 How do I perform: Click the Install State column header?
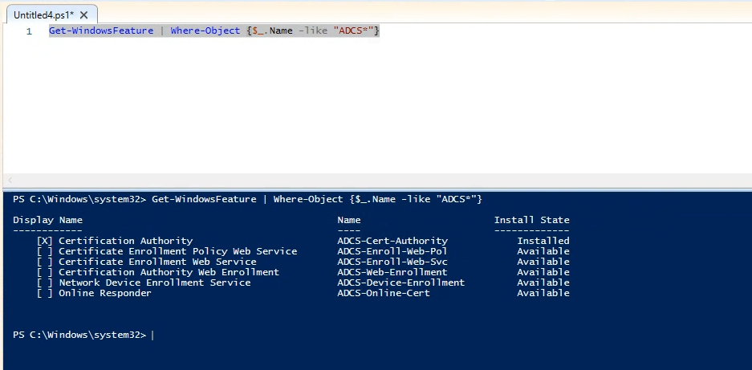532,220
